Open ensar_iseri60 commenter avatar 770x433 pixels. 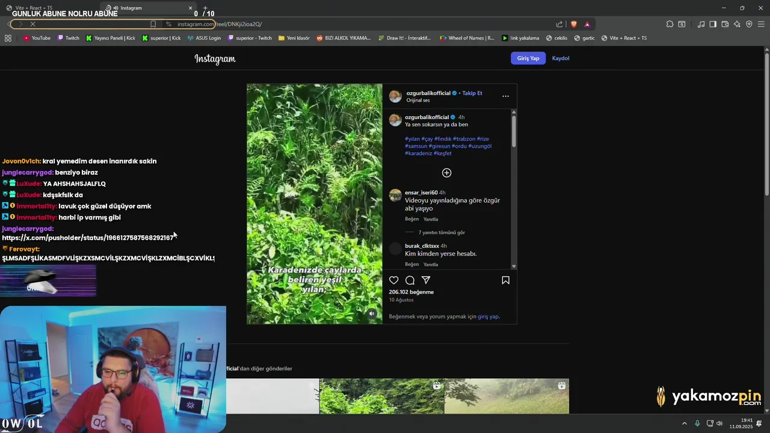(395, 195)
